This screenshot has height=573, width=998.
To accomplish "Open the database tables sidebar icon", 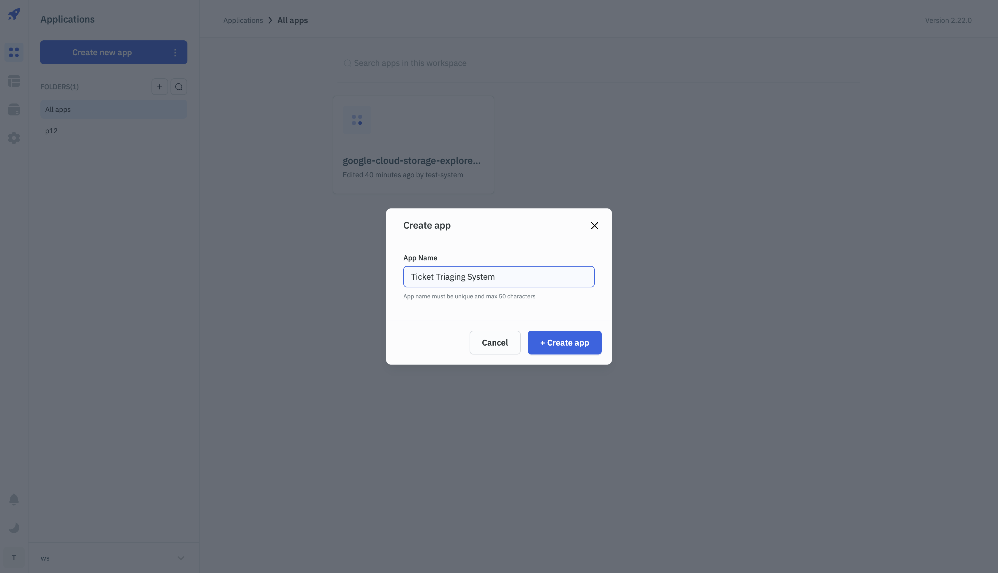I will (14, 81).
